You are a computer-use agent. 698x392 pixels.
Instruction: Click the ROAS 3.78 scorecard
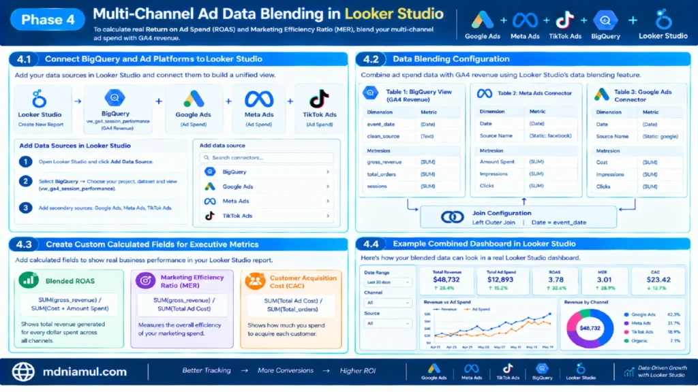[555, 280]
